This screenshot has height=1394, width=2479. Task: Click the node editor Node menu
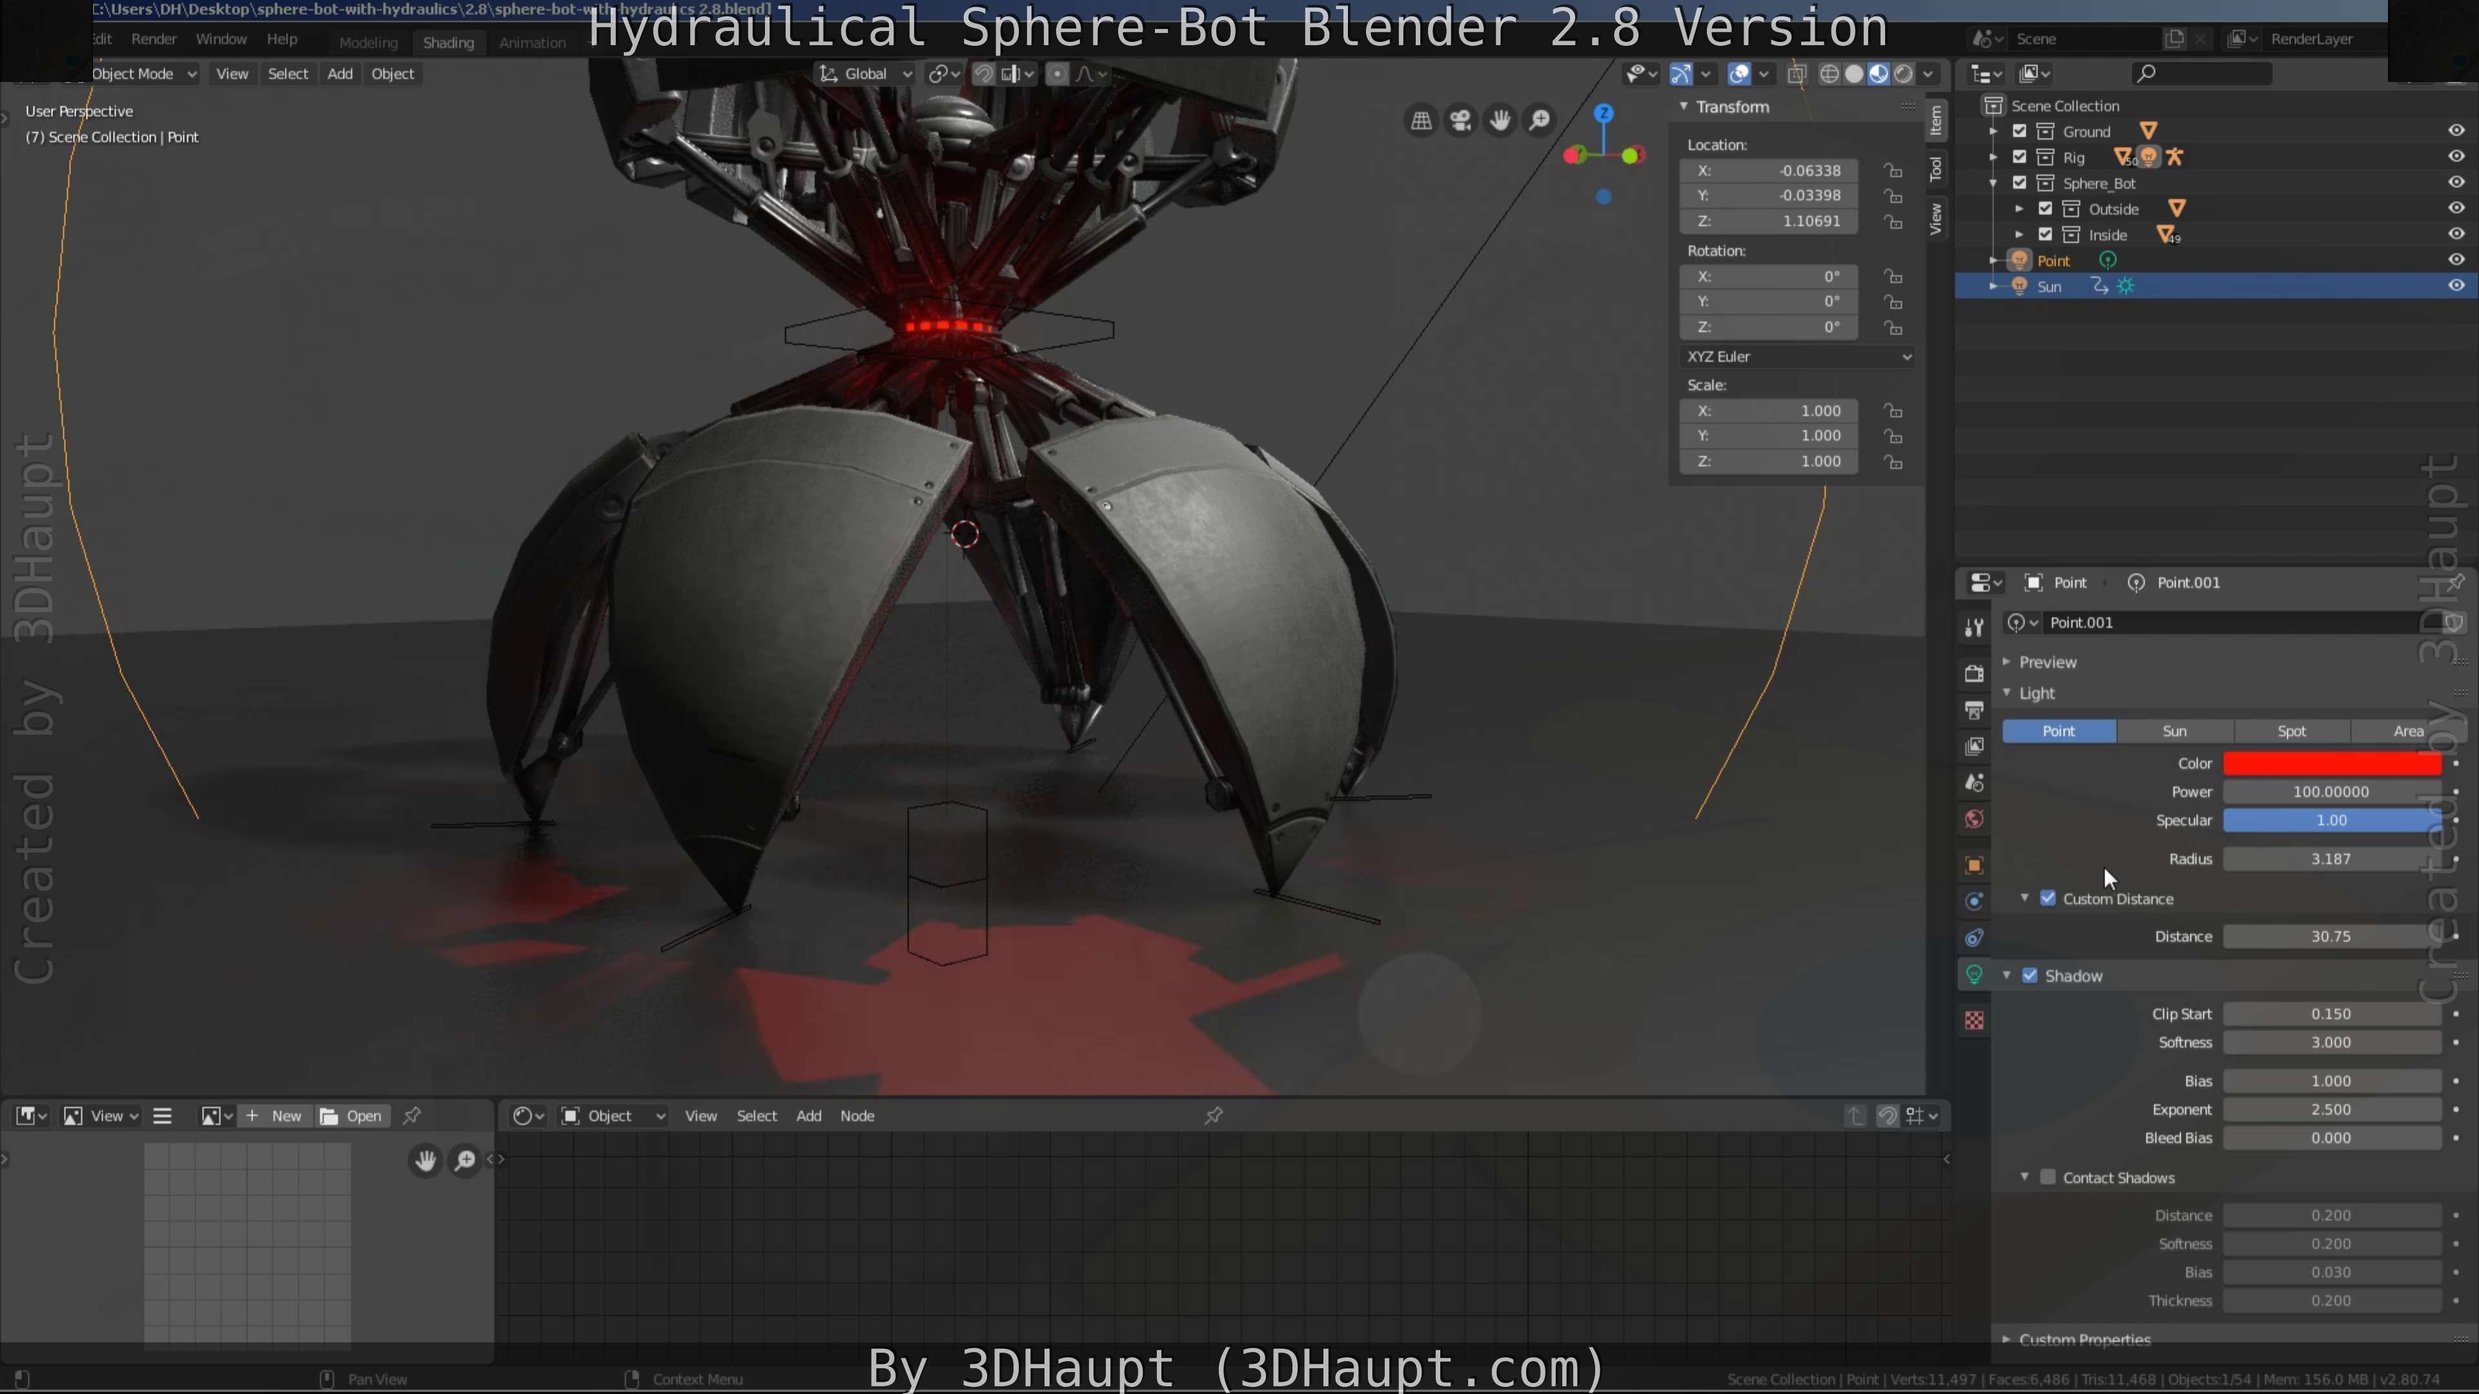857,1116
